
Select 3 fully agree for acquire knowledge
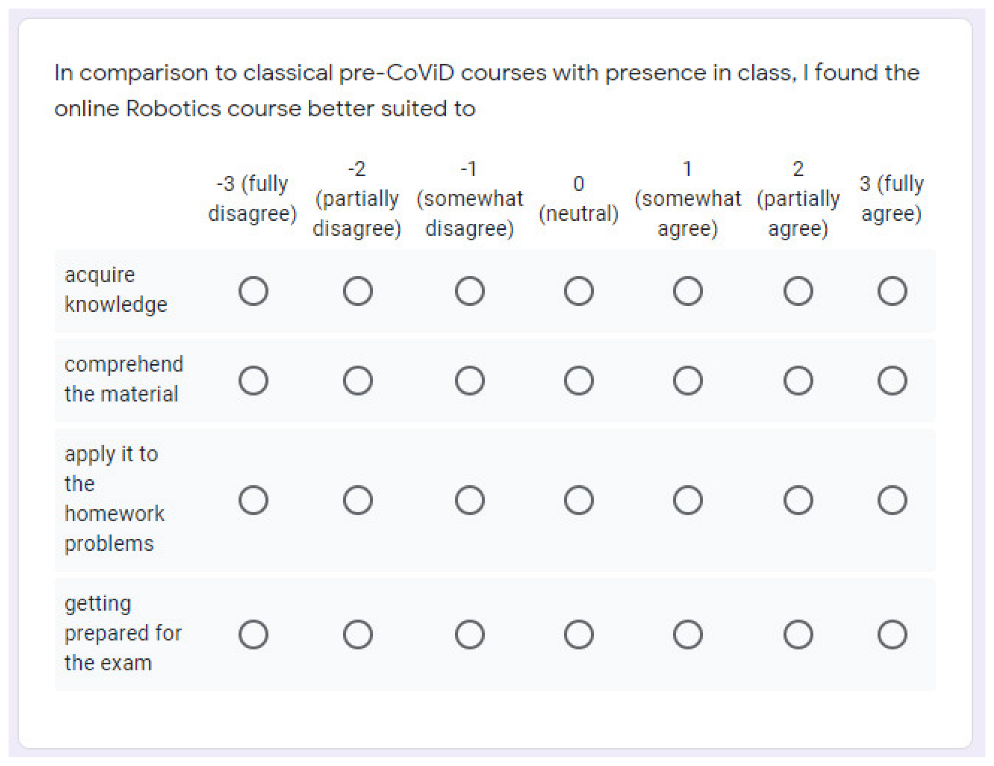892,291
